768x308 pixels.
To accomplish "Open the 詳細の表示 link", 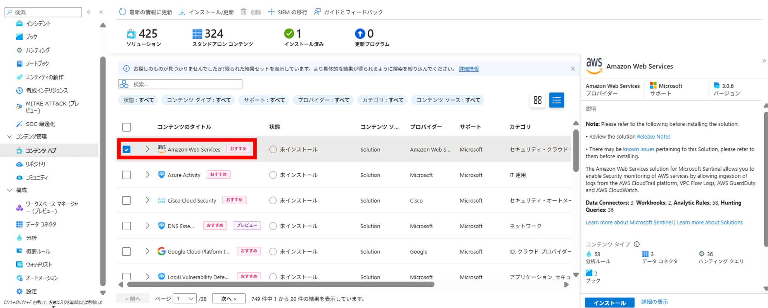I will click(654, 302).
